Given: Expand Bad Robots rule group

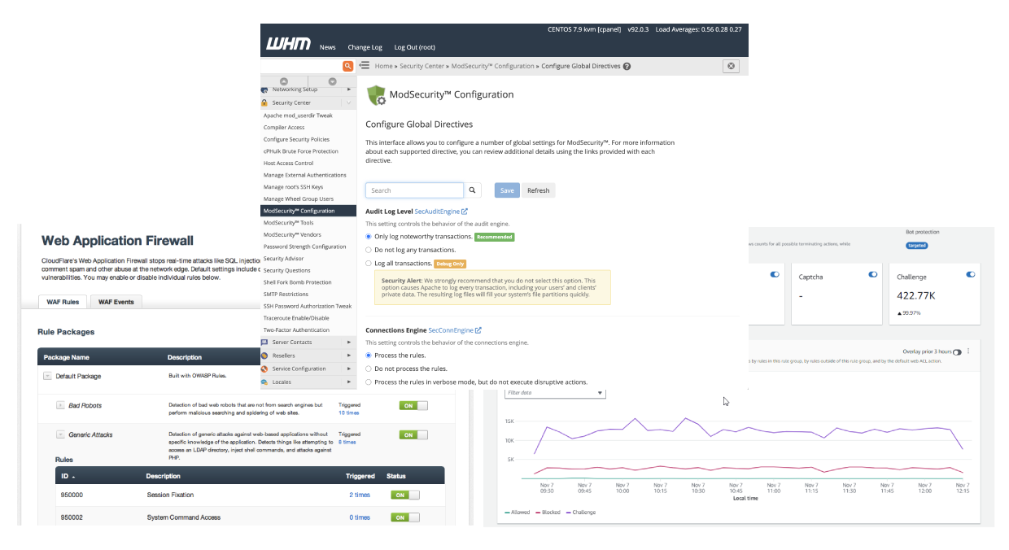Looking at the screenshot, I should pyautogui.click(x=60, y=405).
